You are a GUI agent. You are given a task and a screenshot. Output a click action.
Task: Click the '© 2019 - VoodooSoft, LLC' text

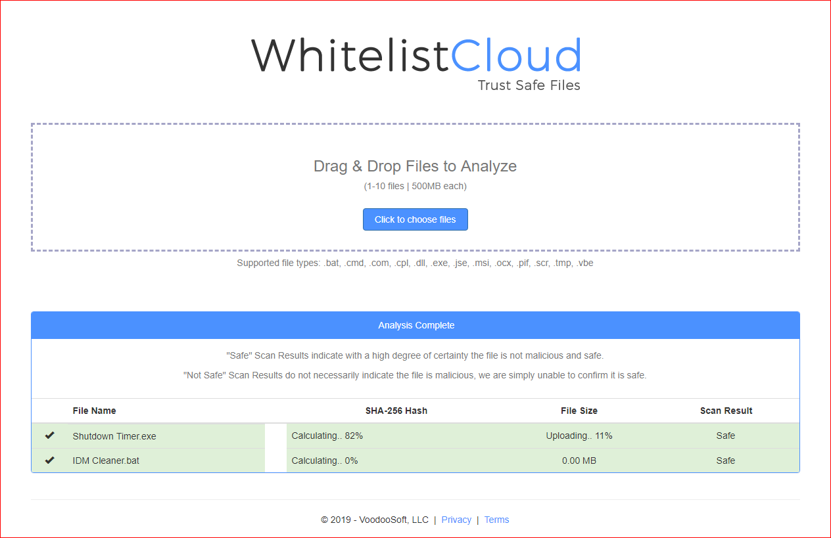375,520
